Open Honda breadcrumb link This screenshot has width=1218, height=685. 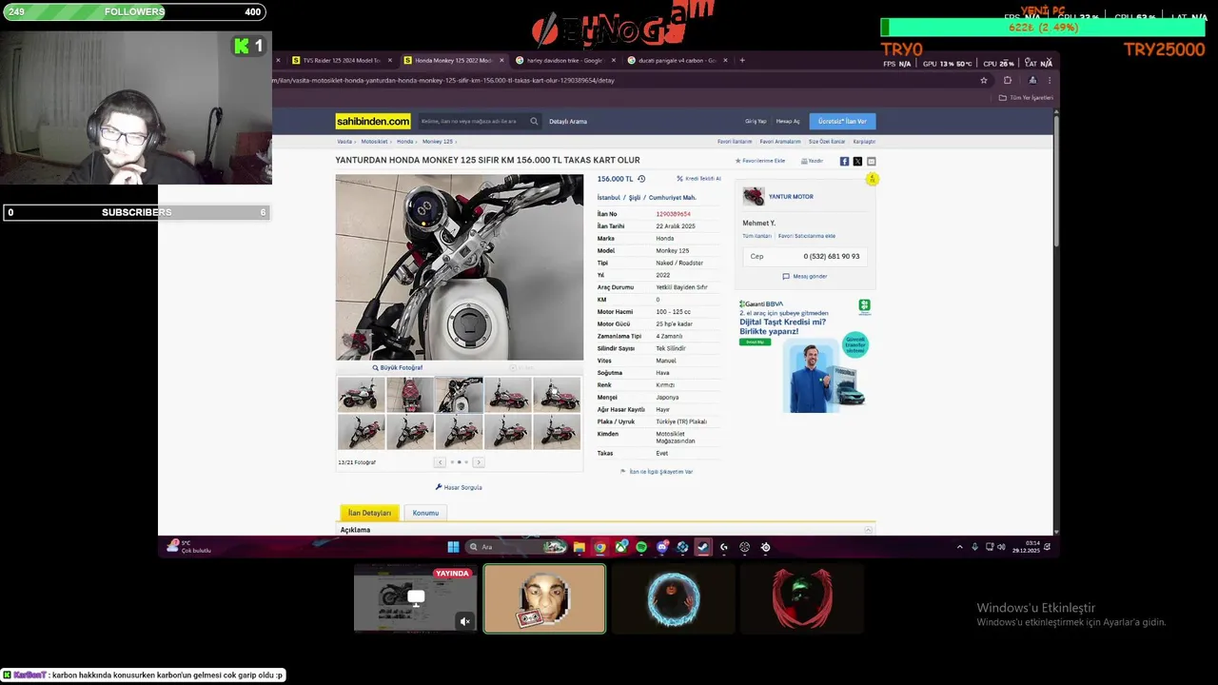[404, 142]
